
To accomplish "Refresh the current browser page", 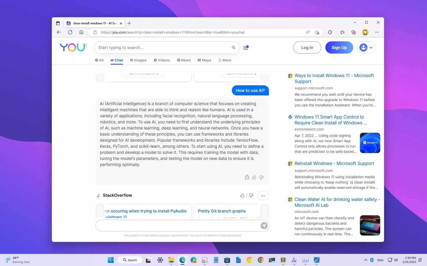I will point(70,32).
